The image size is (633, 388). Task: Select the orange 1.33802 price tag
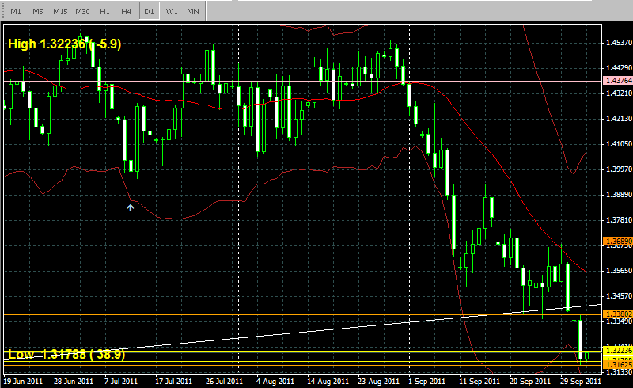tap(616, 314)
